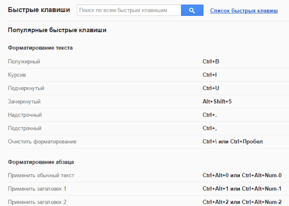289x206 pixels.
Task: Click the Ctrl+B shortcut text
Action: [211, 62]
